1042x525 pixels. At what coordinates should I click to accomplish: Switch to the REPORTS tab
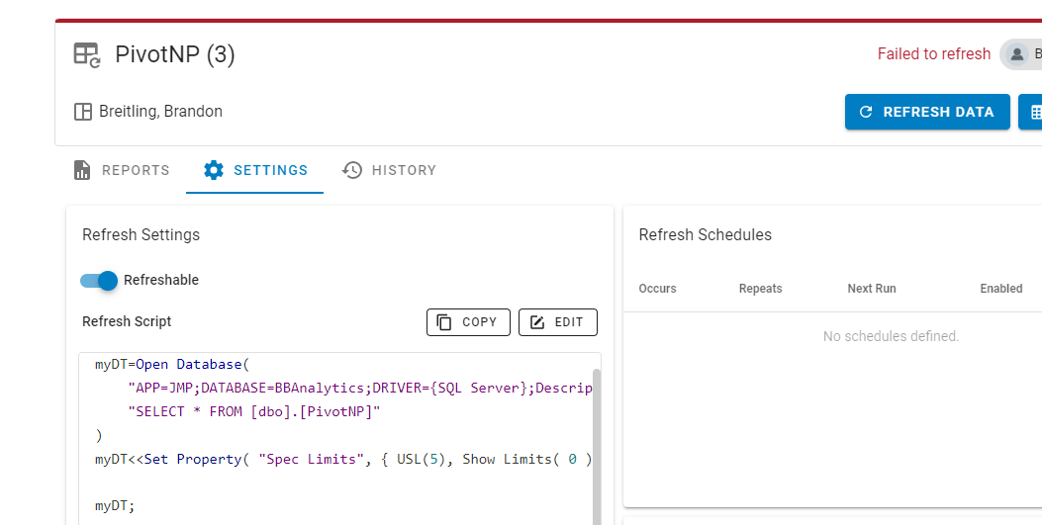122,170
